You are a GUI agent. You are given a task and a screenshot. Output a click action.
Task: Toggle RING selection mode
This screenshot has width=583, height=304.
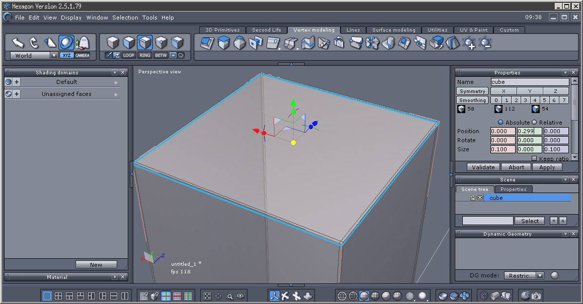(x=145, y=55)
